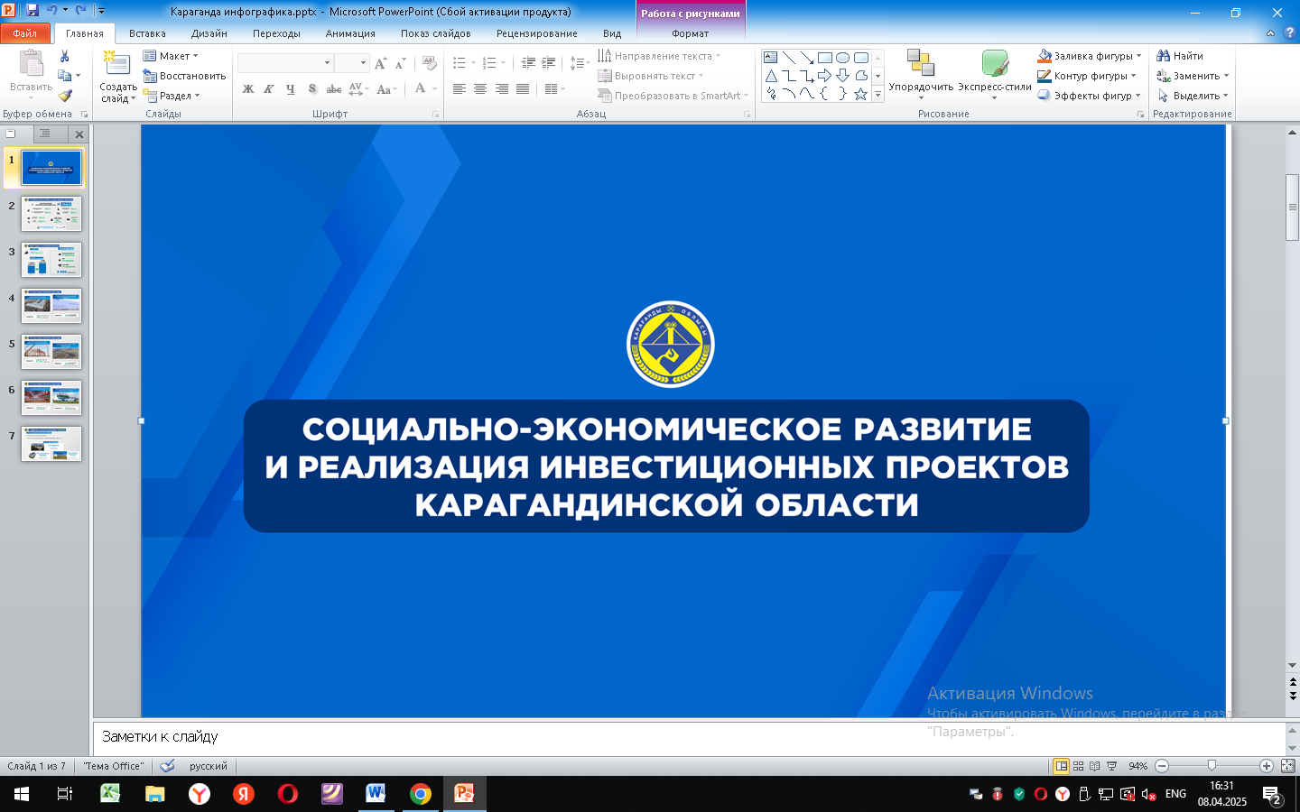
Task: Click the vertical scrollbar thumb
Action: (1292, 208)
